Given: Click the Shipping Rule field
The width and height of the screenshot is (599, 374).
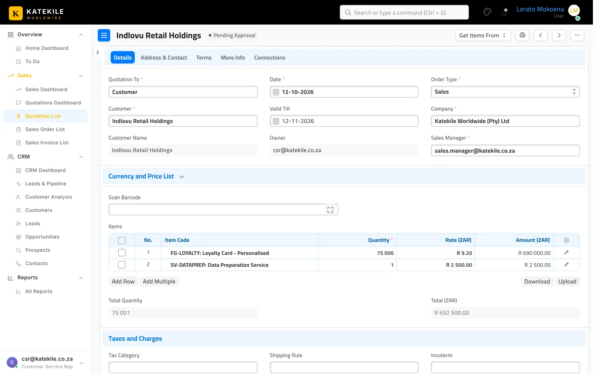Looking at the screenshot, I should click(x=344, y=367).
